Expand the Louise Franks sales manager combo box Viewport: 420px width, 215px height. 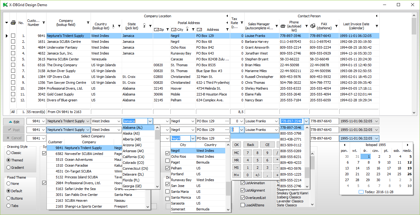pyautogui.click(x=276, y=121)
